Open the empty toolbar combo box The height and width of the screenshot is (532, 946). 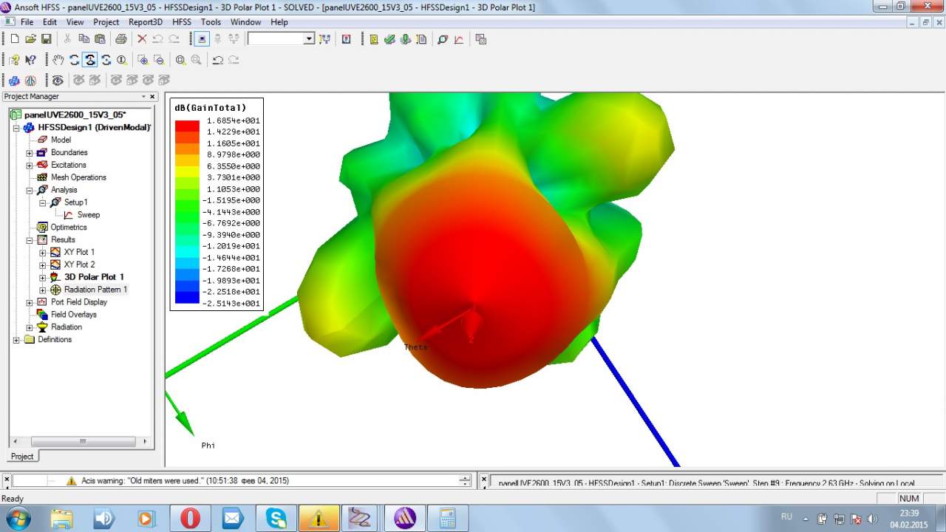point(281,39)
